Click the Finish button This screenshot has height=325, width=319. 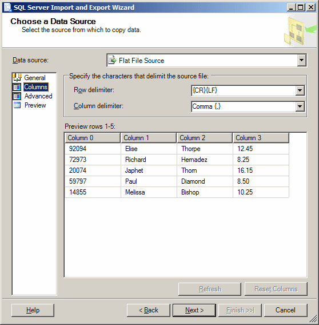tap(240, 310)
